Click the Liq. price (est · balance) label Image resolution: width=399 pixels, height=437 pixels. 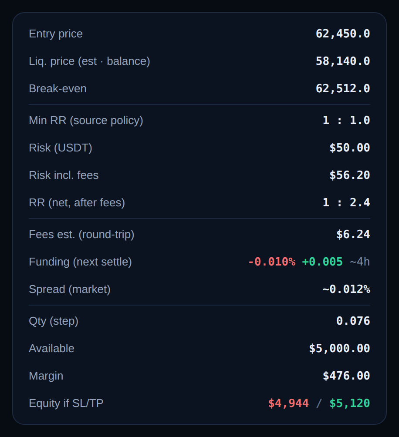(89, 61)
